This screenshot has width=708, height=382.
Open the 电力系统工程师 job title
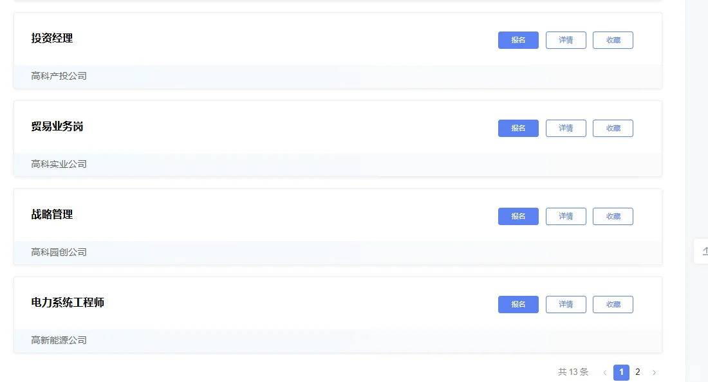tap(68, 302)
